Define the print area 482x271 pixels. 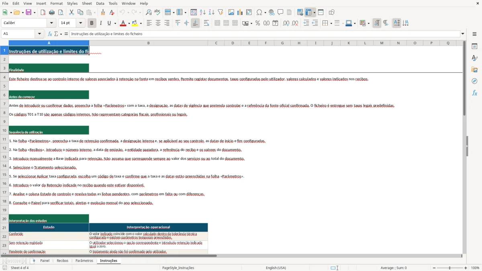300,12
